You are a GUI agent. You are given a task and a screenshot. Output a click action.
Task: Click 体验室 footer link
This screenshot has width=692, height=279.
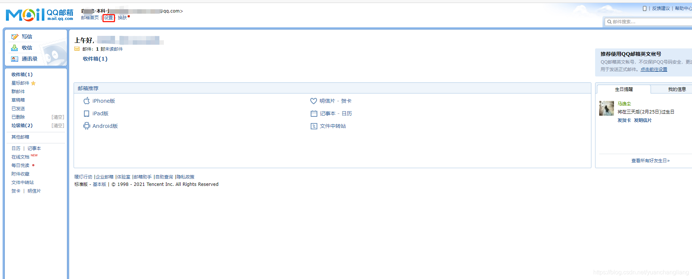[124, 177]
